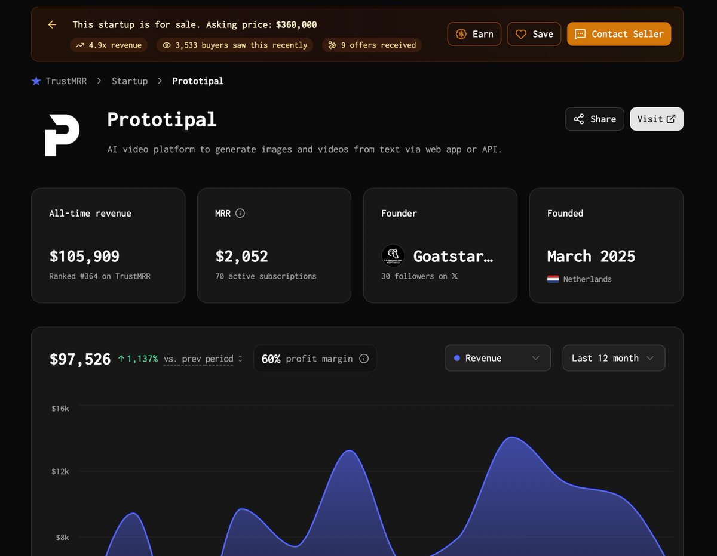Click Contact Seller
Screen dimensions: 717x556
pos(619,34)
